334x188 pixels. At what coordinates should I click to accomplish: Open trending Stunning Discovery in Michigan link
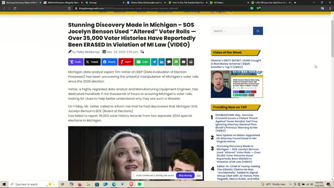click(238, 154)
